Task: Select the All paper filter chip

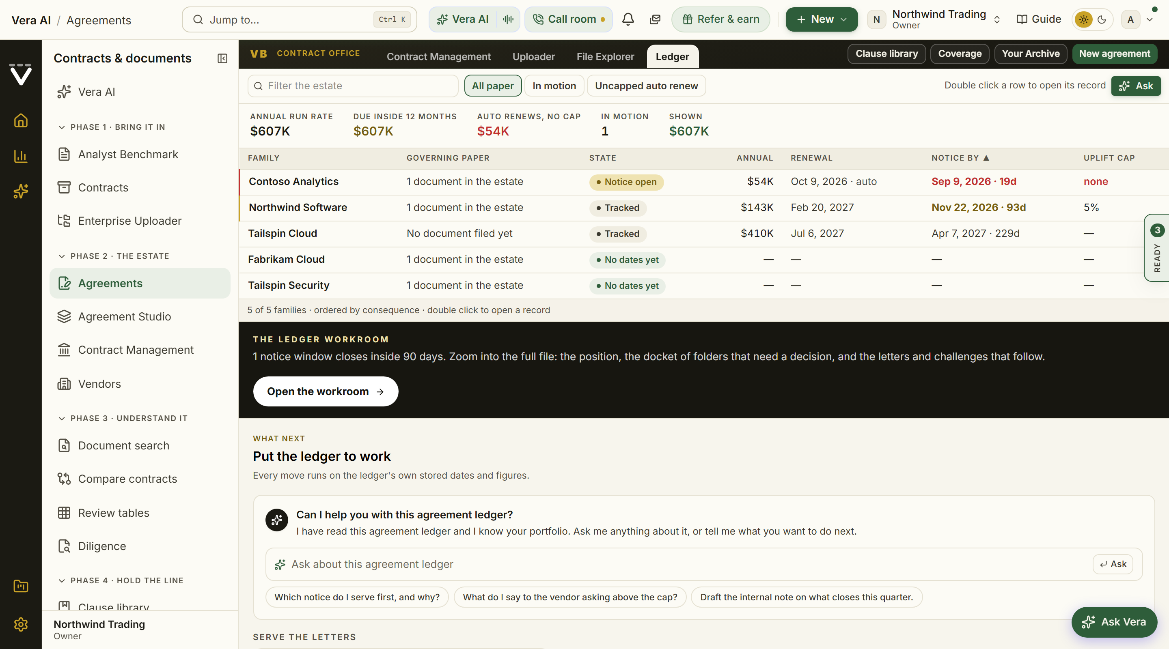Action: pos(493,86)
